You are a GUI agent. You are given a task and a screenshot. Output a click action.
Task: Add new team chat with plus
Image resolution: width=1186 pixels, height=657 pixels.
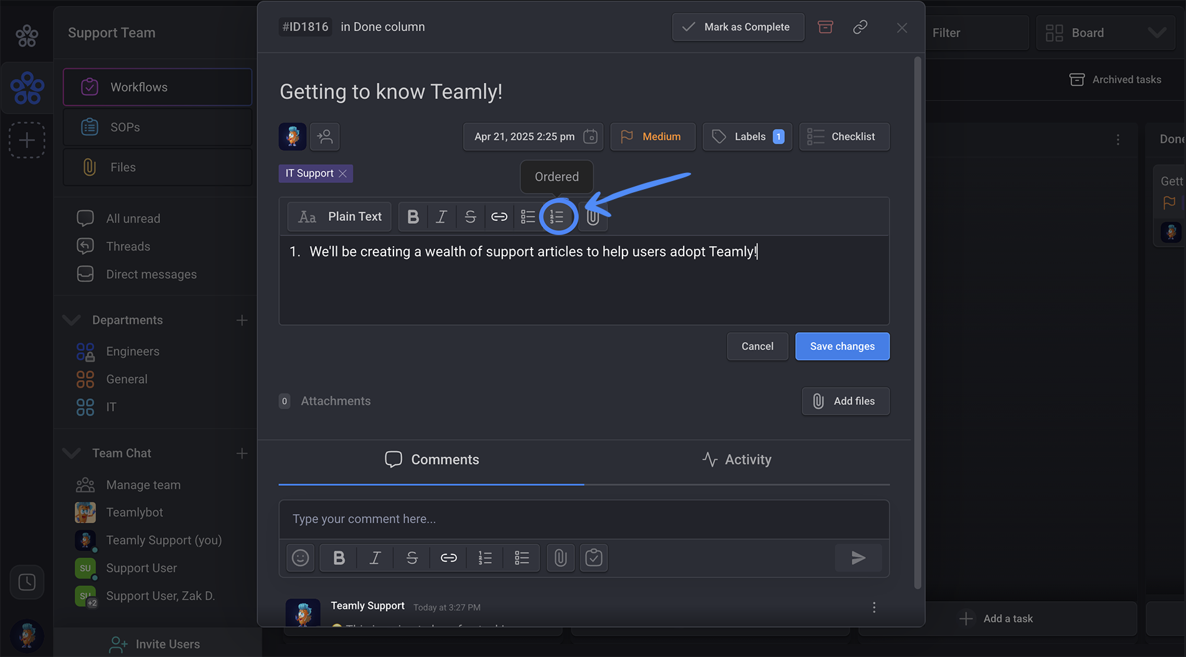pos(242,453)
